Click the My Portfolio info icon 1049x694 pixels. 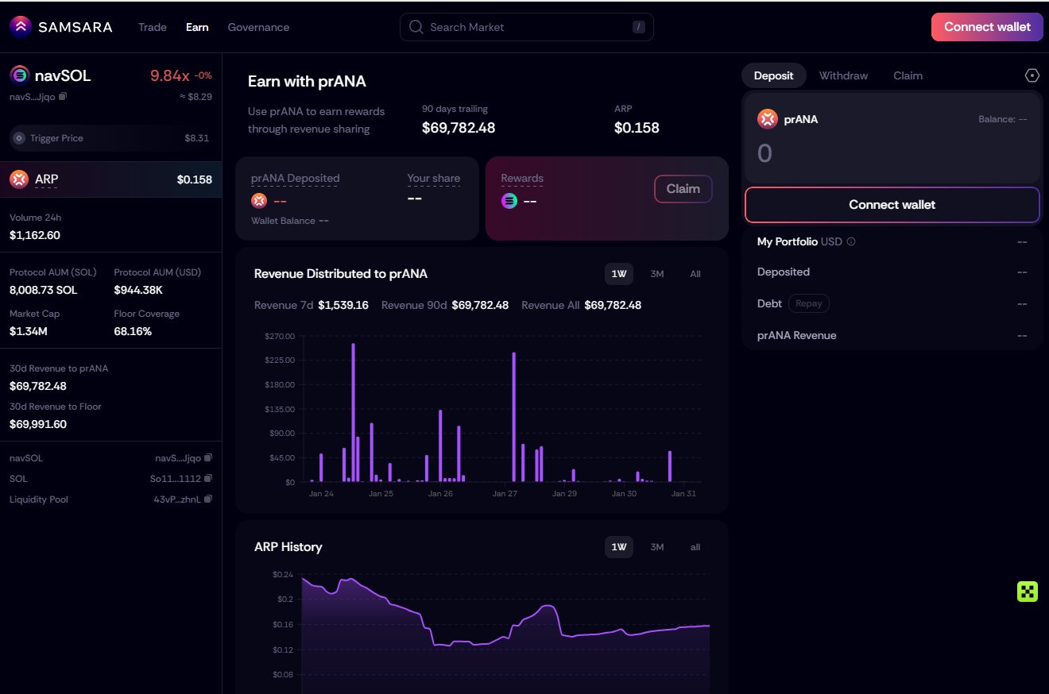pyautogui.click(x=851, y=241)
